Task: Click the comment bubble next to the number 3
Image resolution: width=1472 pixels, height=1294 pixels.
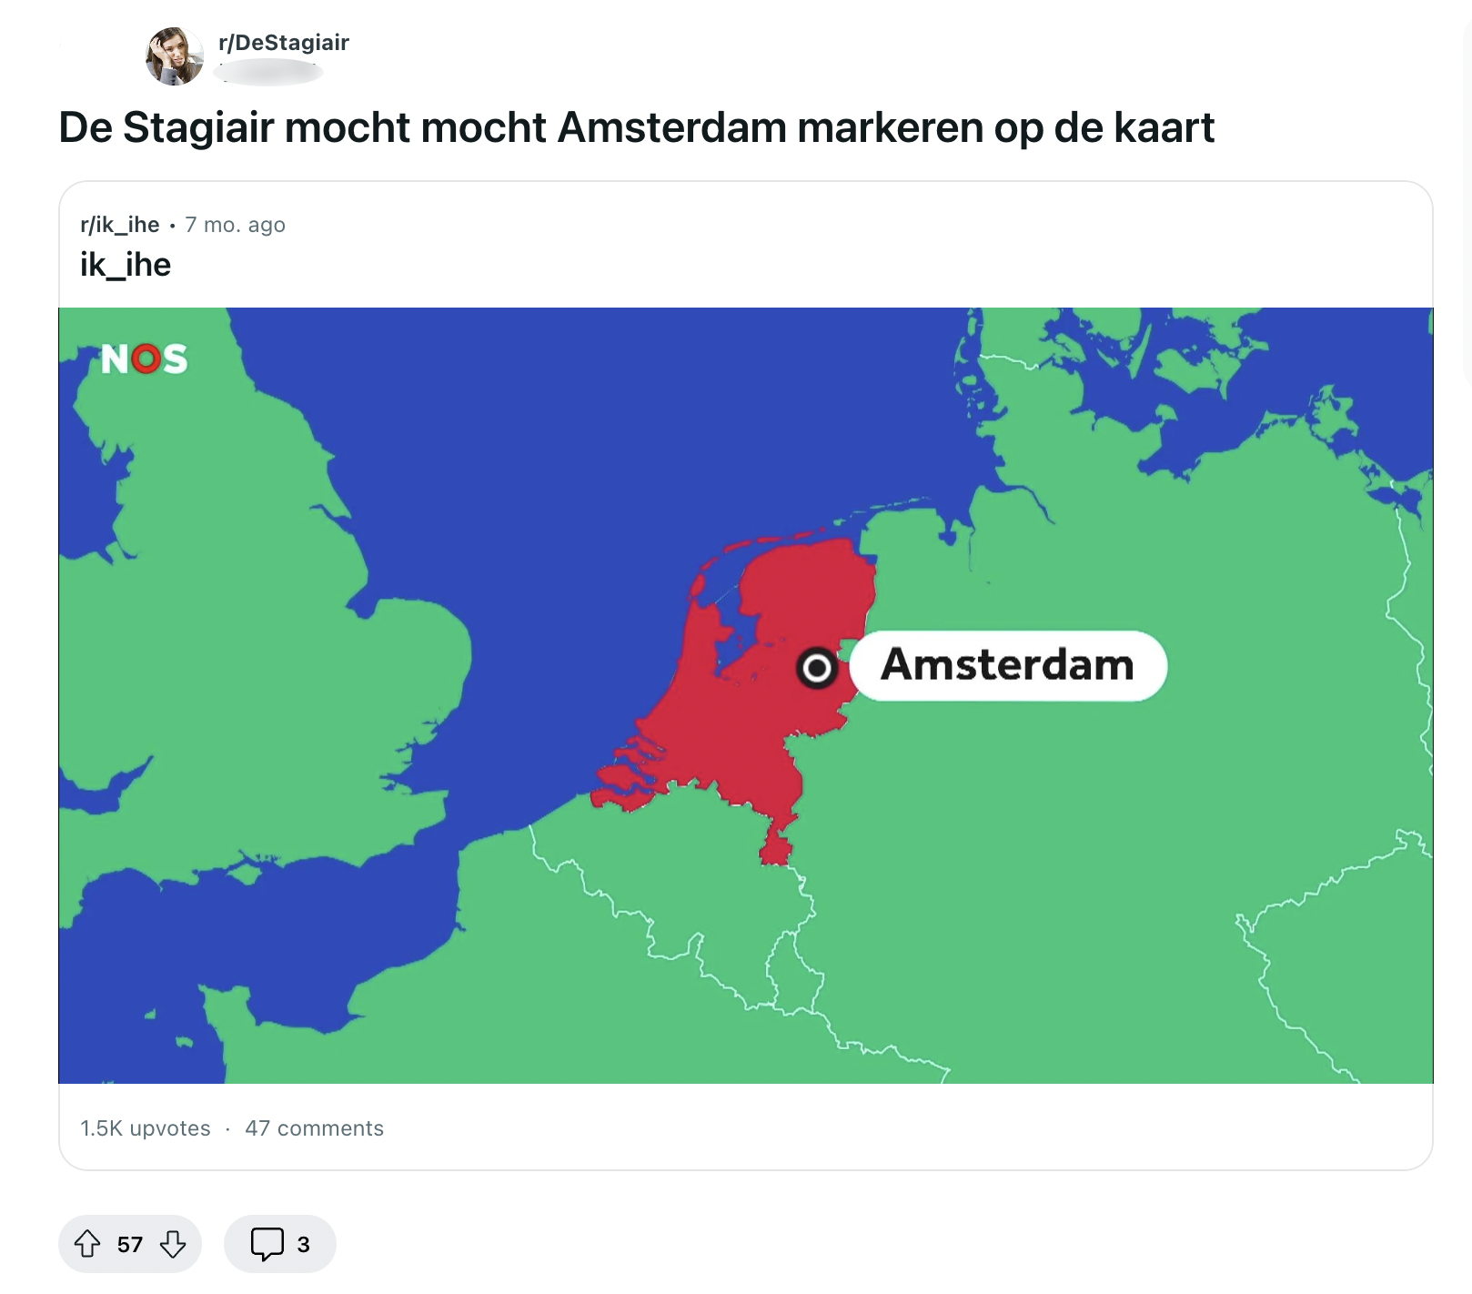Action: coord(269,1243)
